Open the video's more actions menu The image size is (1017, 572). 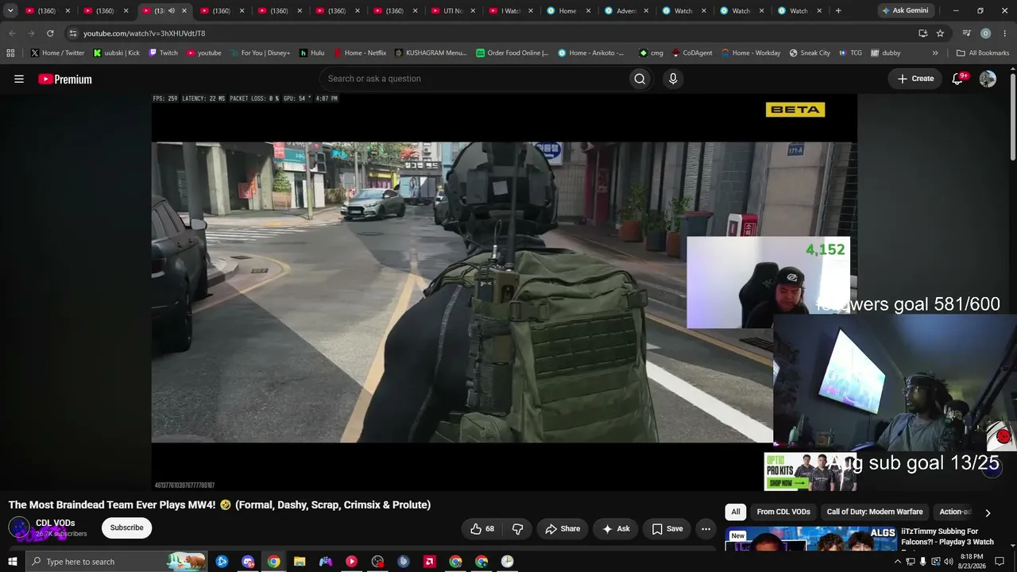point(706,528)
